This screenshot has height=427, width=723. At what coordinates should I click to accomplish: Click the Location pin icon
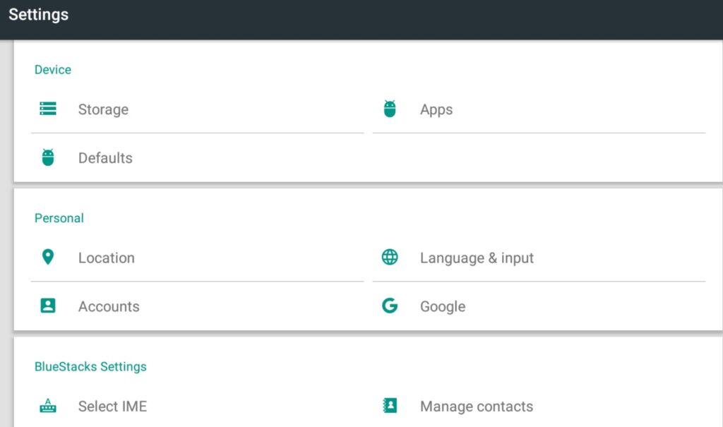(48, 257)
